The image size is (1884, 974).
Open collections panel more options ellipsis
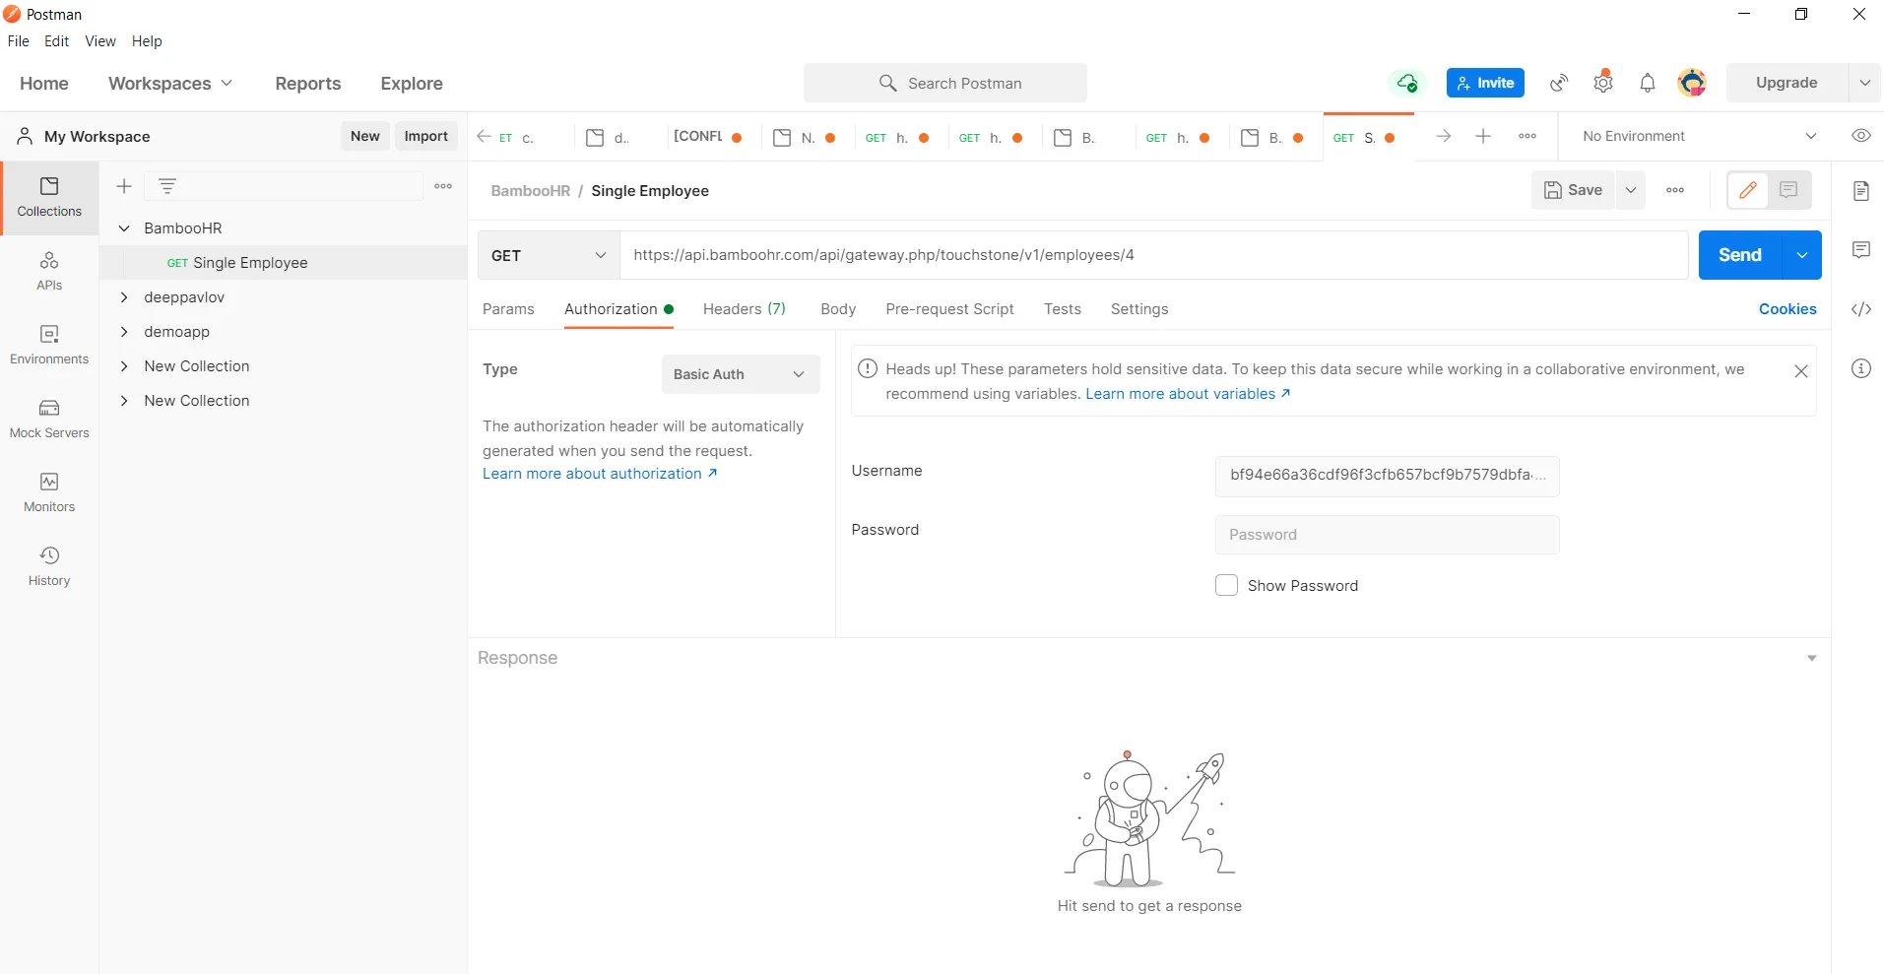click(443, 186)
